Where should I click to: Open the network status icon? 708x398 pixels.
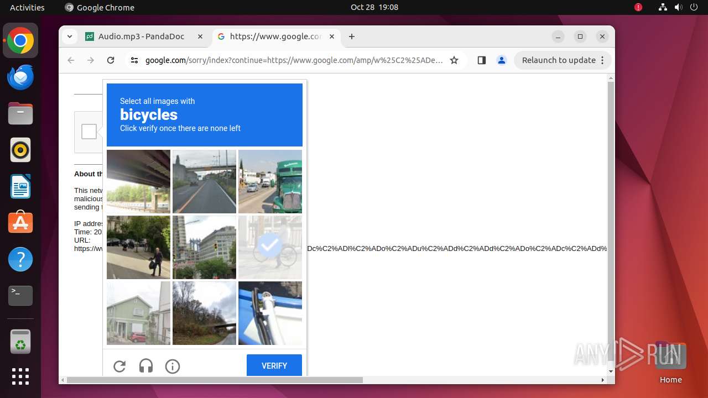click(663, 7)
